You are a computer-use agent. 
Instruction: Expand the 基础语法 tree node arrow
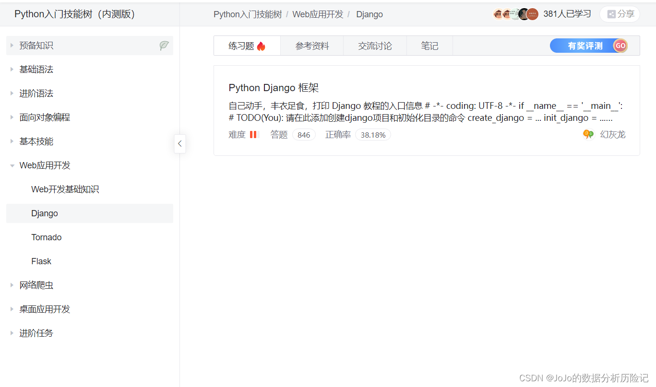12,70
